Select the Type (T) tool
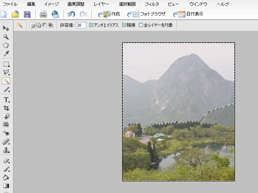This screenshot has width=258, height=193. (x=6, y=100)
